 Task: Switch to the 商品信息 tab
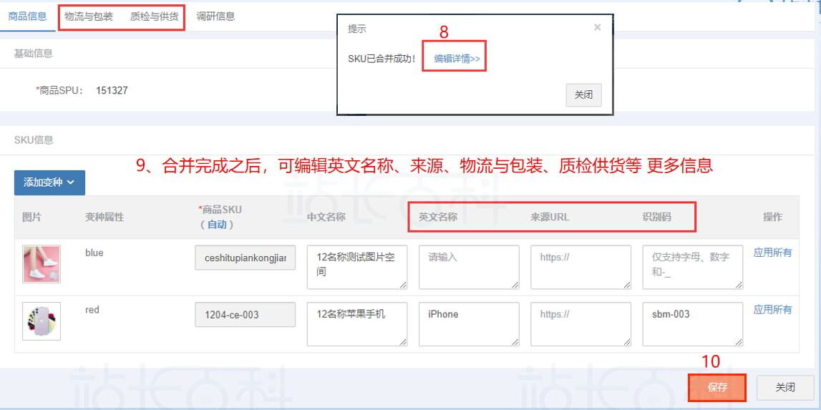tap(28, 16)
